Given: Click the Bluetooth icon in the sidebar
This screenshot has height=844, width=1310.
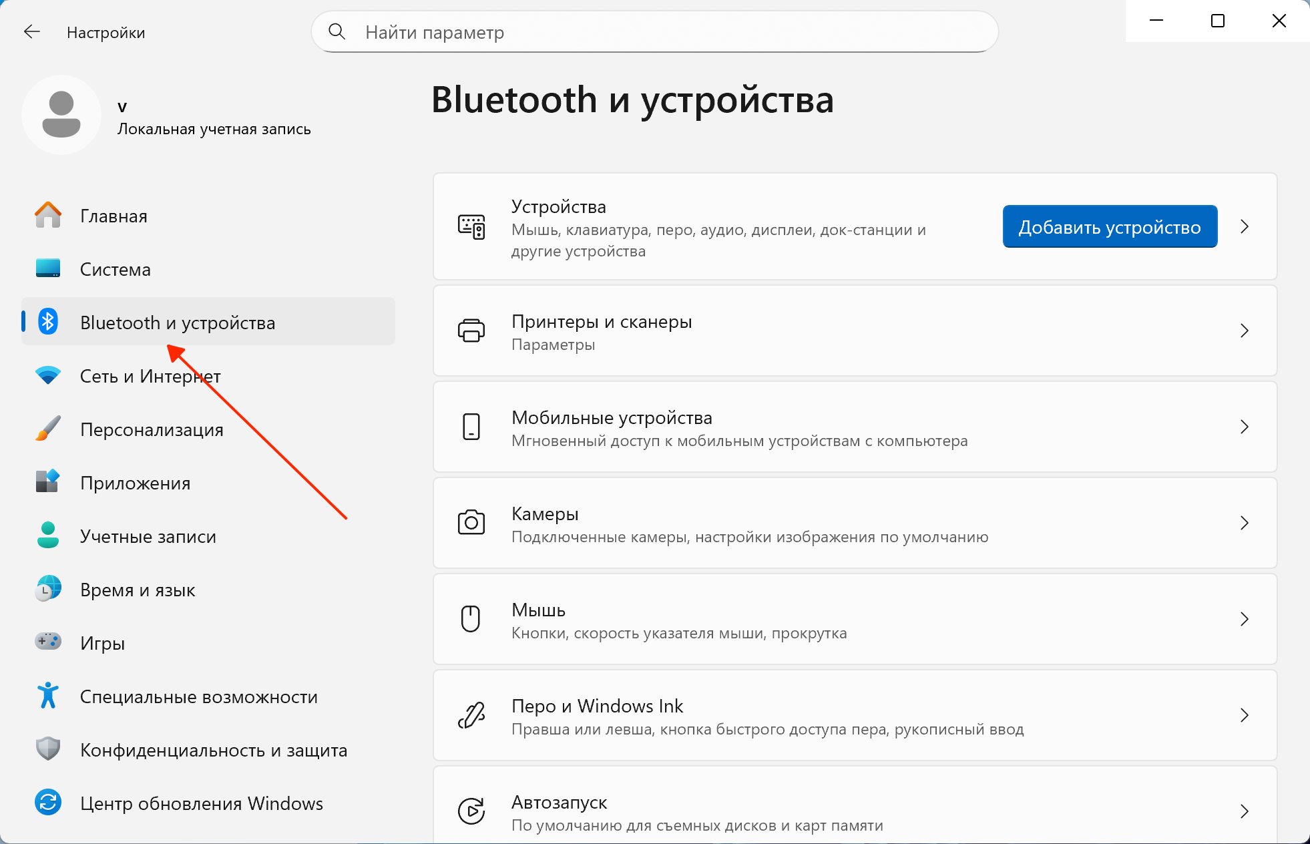Looking at the screenshot, I should (48, 322).
